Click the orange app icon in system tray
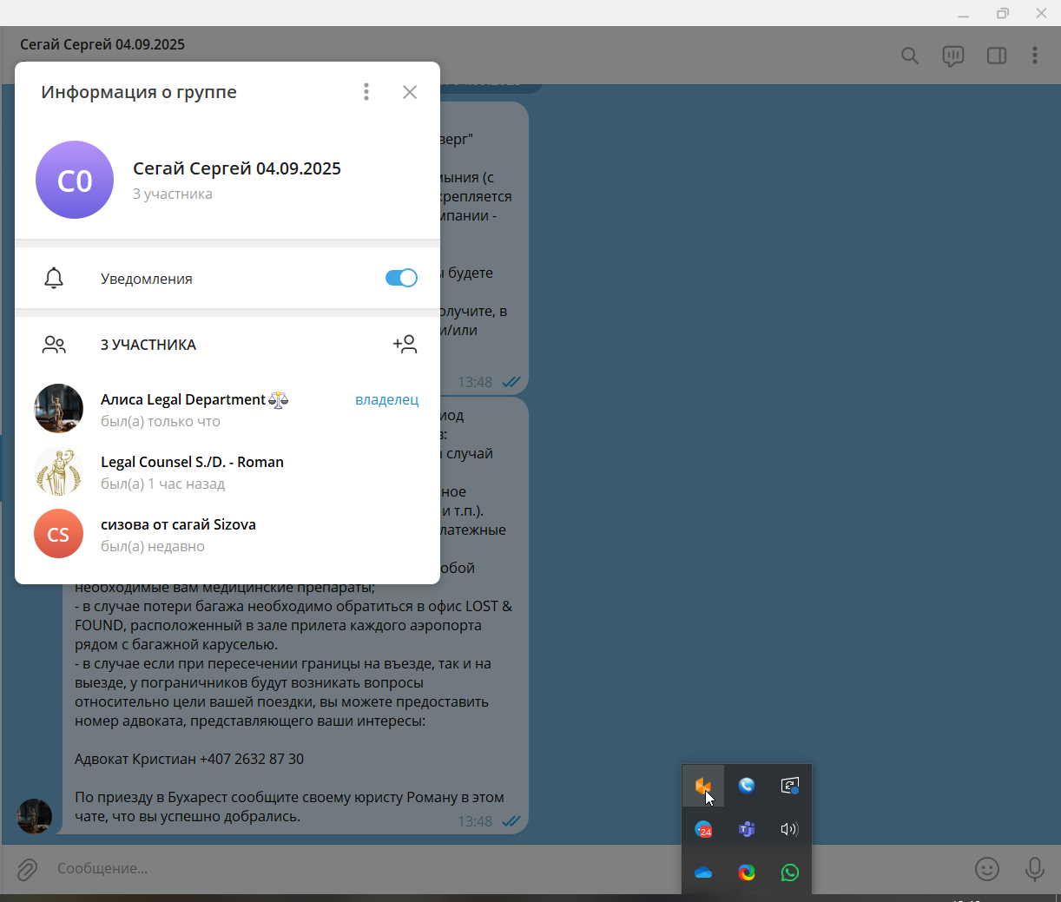The width and height of the screenshot is (1061, 902). pyautogui.click(x=703, y=786)
